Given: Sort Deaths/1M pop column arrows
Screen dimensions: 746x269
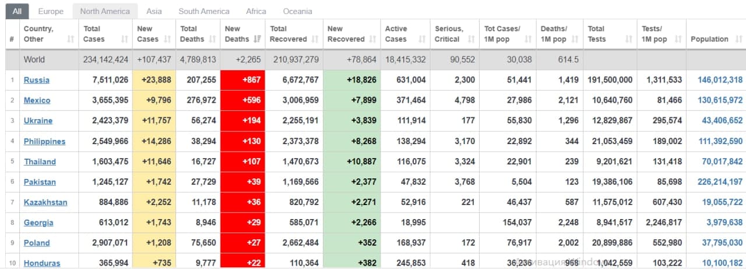Looking at the screenshot, I should 578,39.
